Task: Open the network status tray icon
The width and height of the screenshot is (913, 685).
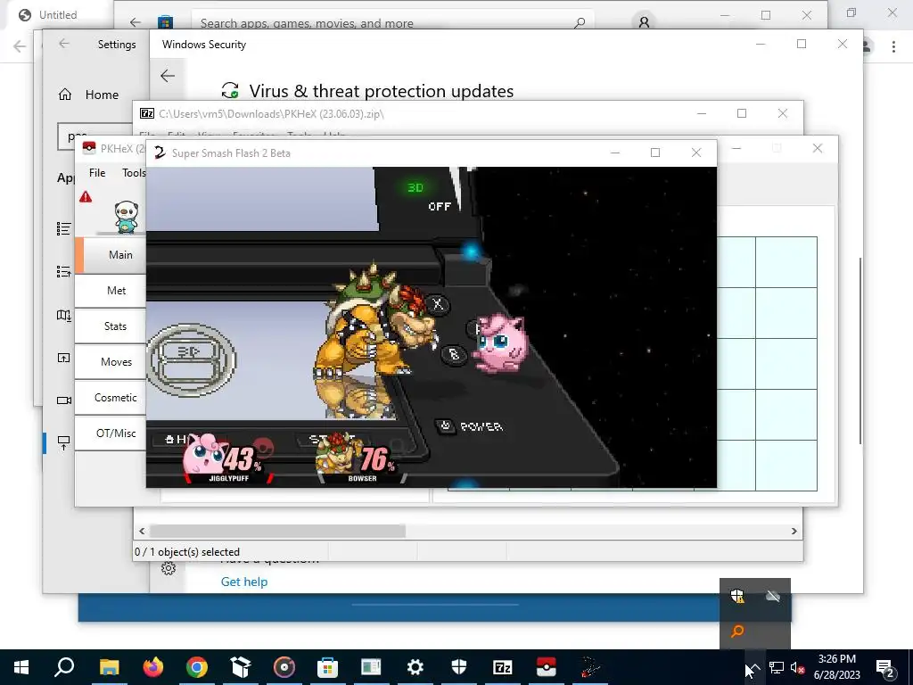Action: pyautogui.click(x=777, y=667)
